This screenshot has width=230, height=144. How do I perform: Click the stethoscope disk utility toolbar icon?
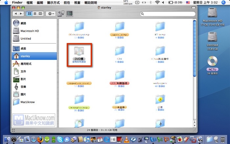(x=61, y=13)
